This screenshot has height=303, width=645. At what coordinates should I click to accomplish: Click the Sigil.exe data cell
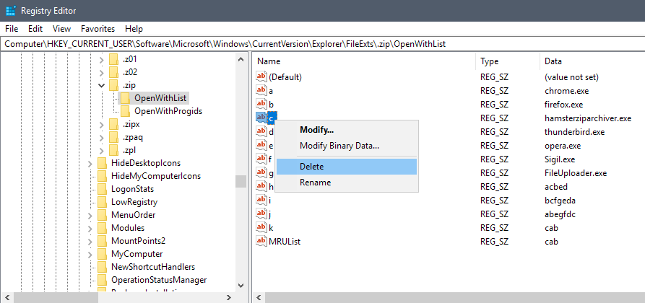[560, 159]
